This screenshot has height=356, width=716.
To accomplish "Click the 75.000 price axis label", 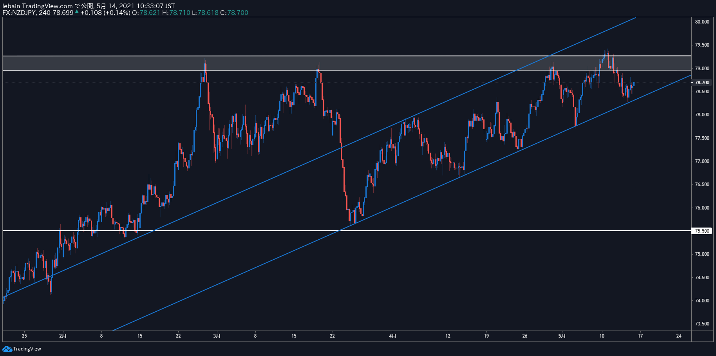I will coord(702,254).
